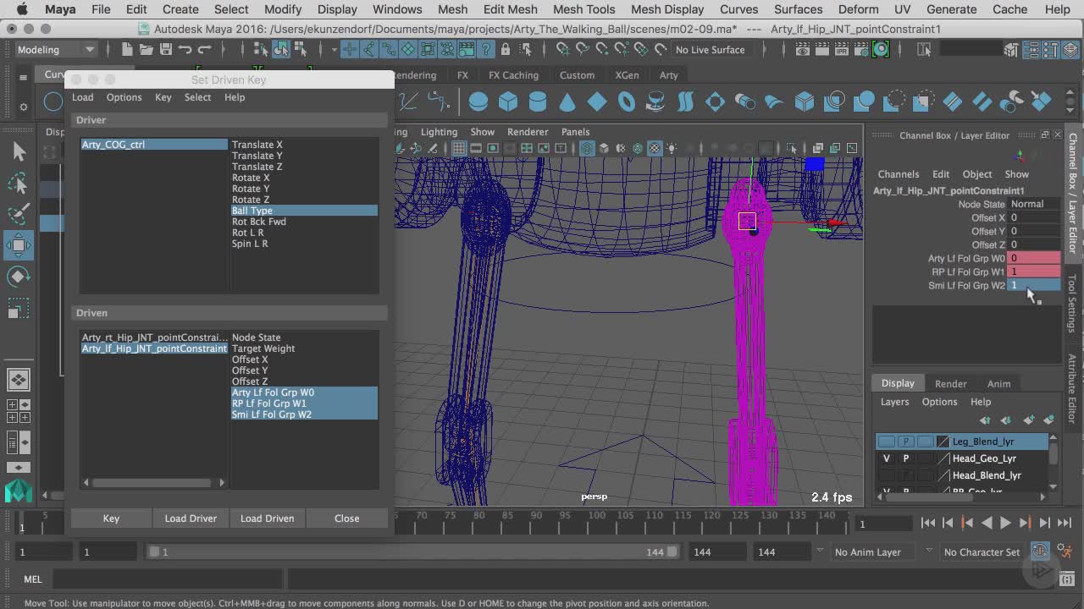Switch to the Arty shelf tab
Viewport: 1084px width, 609px height.
[669, 75]
